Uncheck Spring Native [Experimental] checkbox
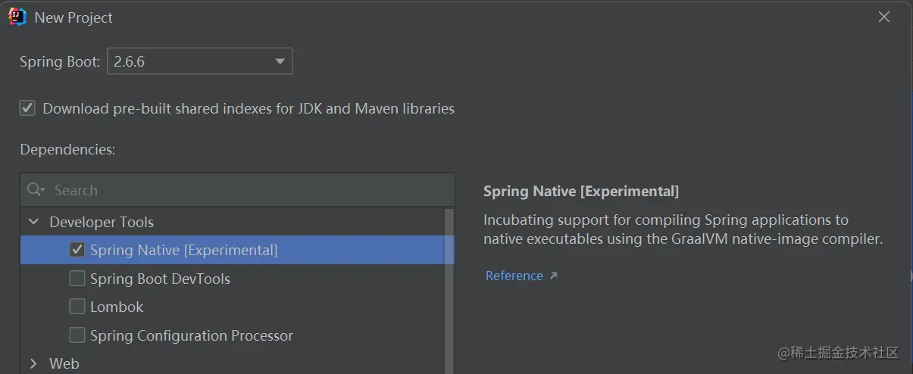The height and width of the screenshot is (374, 913). click(x=77, y=250)
